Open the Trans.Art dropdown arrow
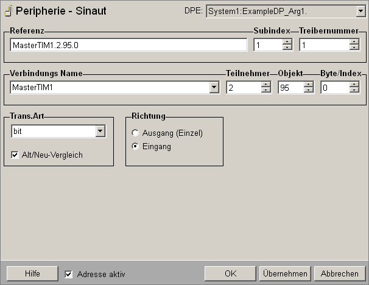This screenshot has width=369, height=285. (100, 131)
